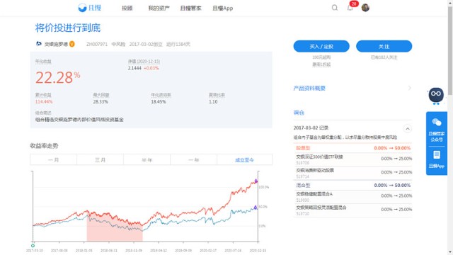The height and width of the screenshot is (255, 453).
Task: Click the net value 2.1444
Action: pos(134,68)
